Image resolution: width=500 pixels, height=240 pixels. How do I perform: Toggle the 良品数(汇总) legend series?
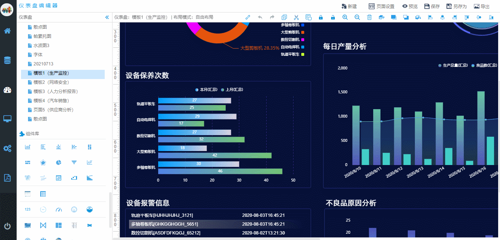pos(484,65)
